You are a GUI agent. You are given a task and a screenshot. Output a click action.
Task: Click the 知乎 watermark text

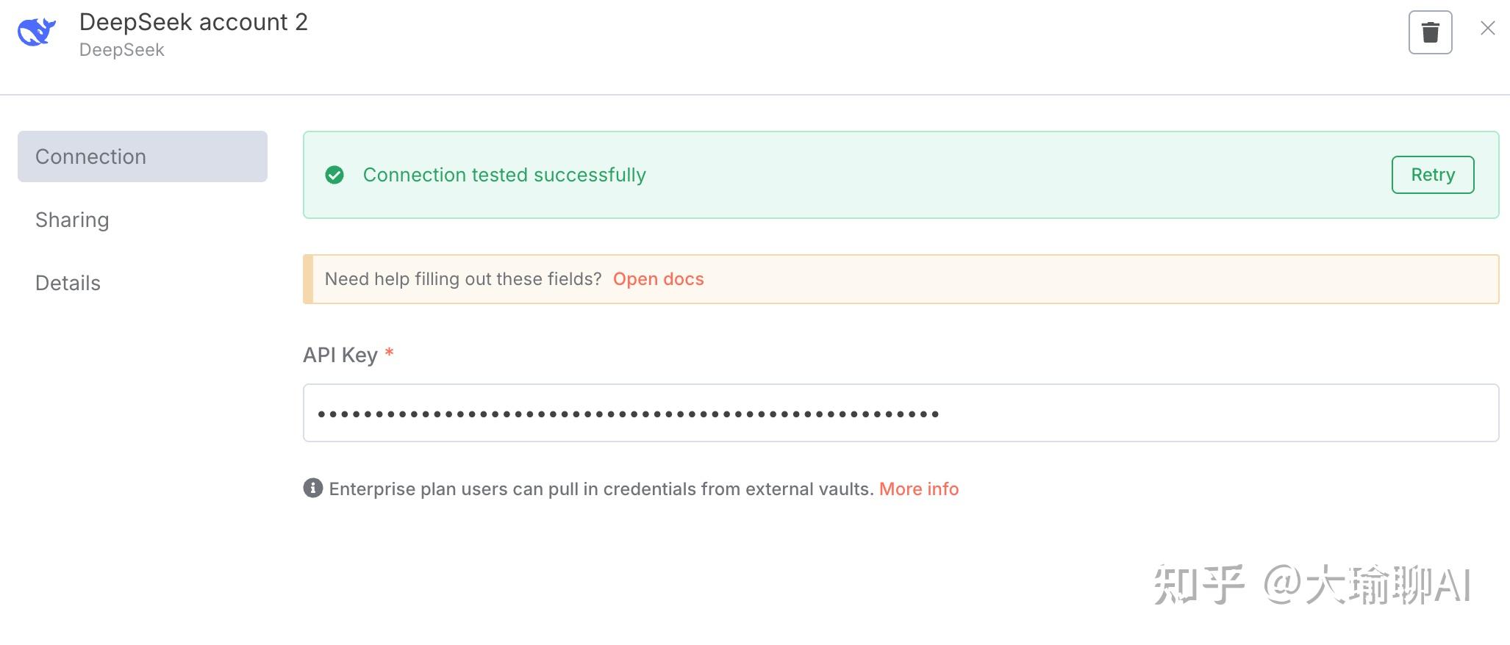coord(1198,585)
